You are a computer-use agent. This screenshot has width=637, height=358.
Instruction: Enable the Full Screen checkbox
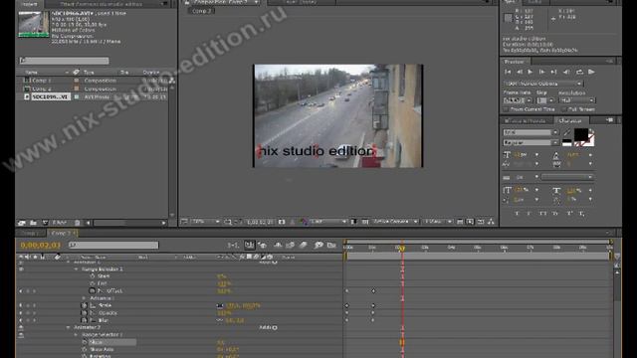tap(564, 109)
